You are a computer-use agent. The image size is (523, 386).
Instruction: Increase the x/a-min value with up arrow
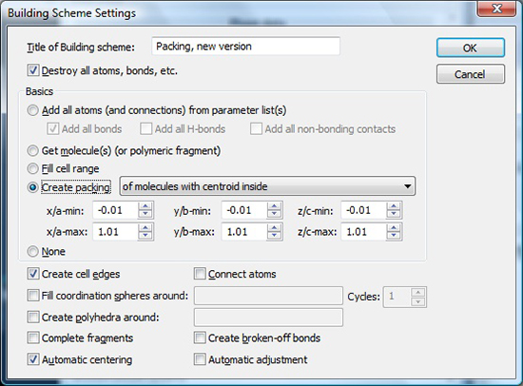coord(145,206)
